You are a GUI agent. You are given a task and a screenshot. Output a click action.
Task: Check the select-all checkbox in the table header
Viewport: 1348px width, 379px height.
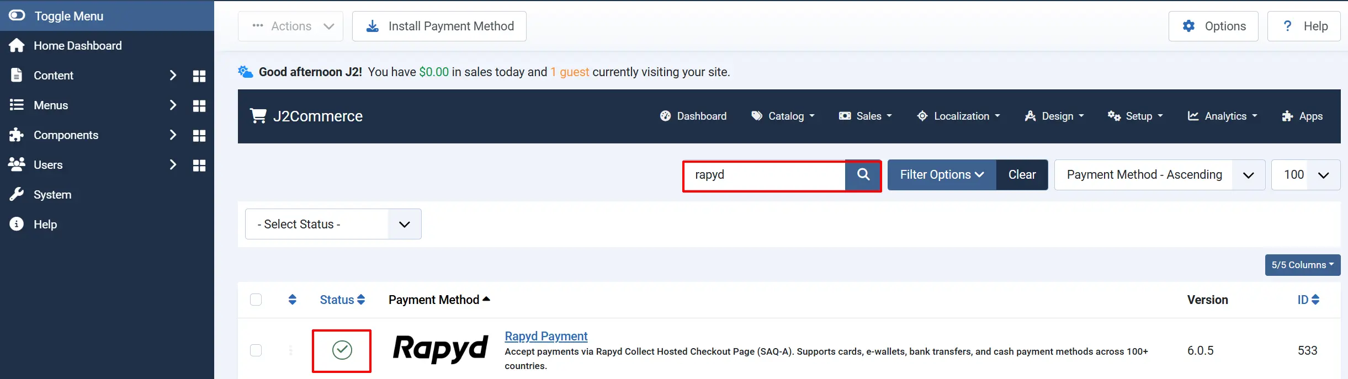coord(256,300)
